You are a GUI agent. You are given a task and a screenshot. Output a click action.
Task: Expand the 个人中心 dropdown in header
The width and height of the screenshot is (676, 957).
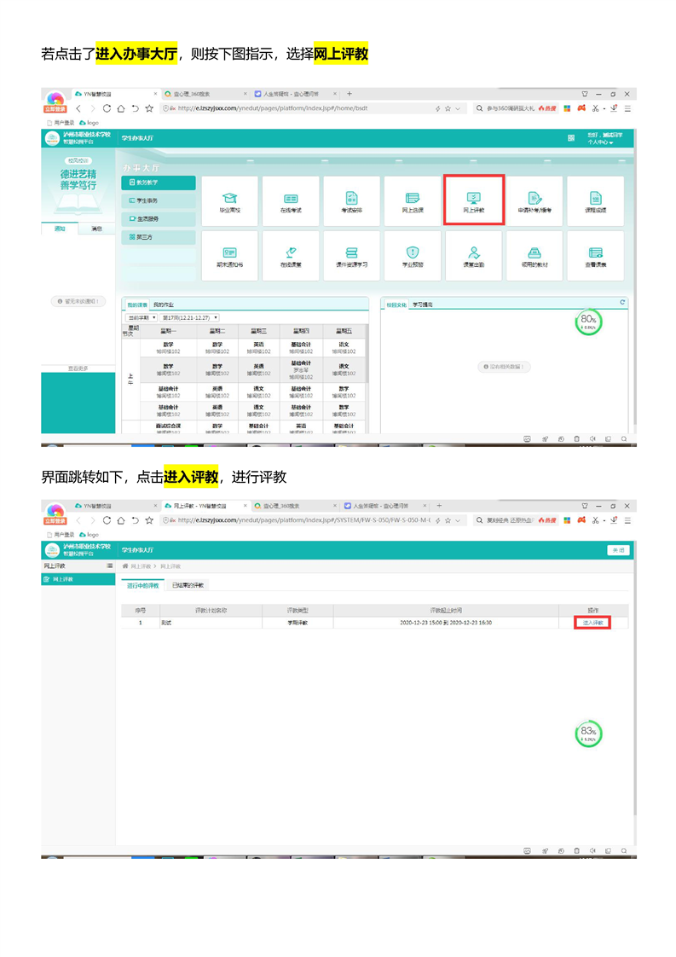[x=599, y=142]
